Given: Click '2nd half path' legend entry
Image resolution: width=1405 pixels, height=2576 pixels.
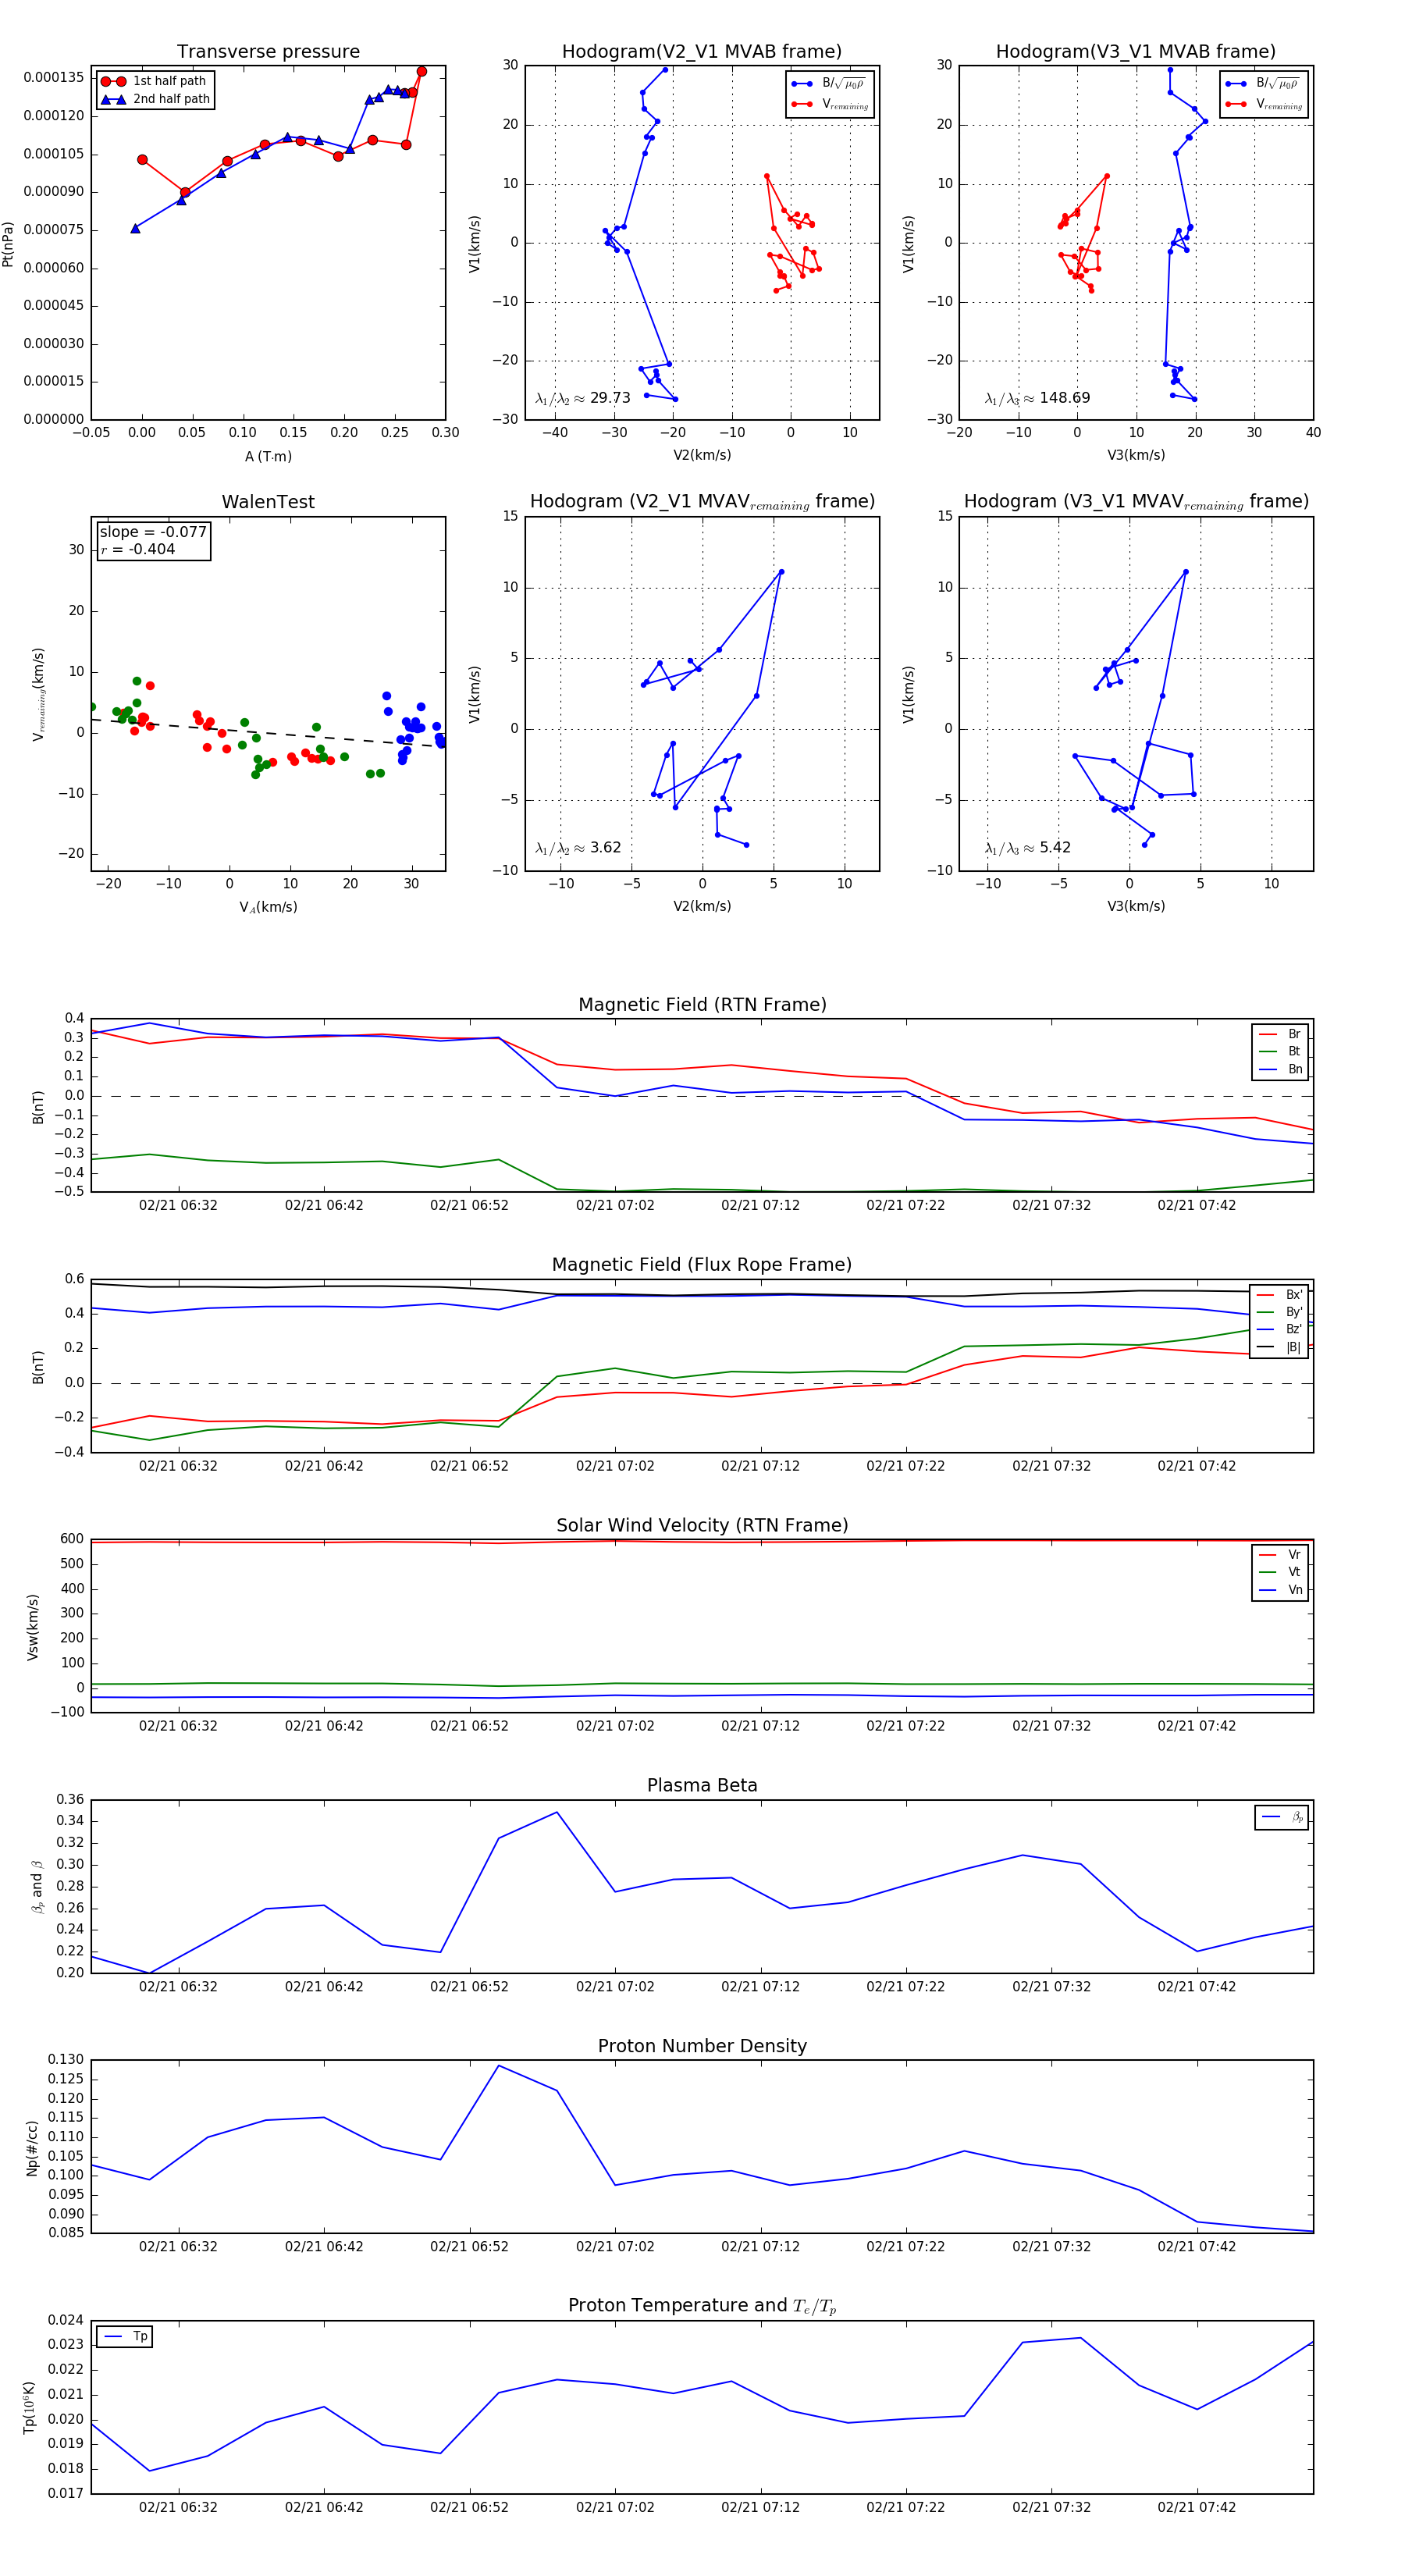Looking at the screenshot, I should point(156,99).
